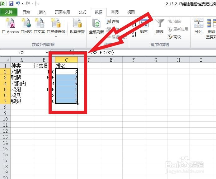The width and height of the screenshot is (216, 179).
Task: Save the workbook with the floppy icon
Action: 11,3
